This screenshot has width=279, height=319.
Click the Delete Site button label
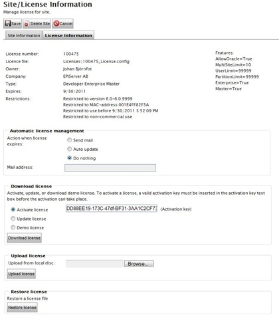pyautogui.click(x=40, y=24)
